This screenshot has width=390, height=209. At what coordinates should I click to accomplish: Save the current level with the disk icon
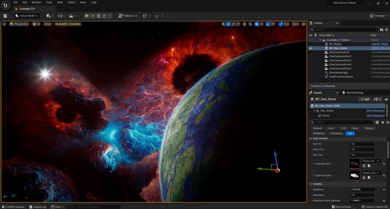click(5, 16)
